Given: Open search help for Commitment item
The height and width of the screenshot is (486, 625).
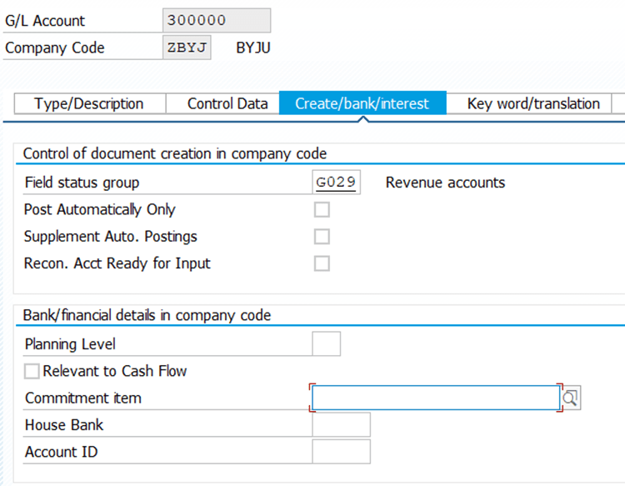Looking at the screenshot, I should (x=571, y=398).
